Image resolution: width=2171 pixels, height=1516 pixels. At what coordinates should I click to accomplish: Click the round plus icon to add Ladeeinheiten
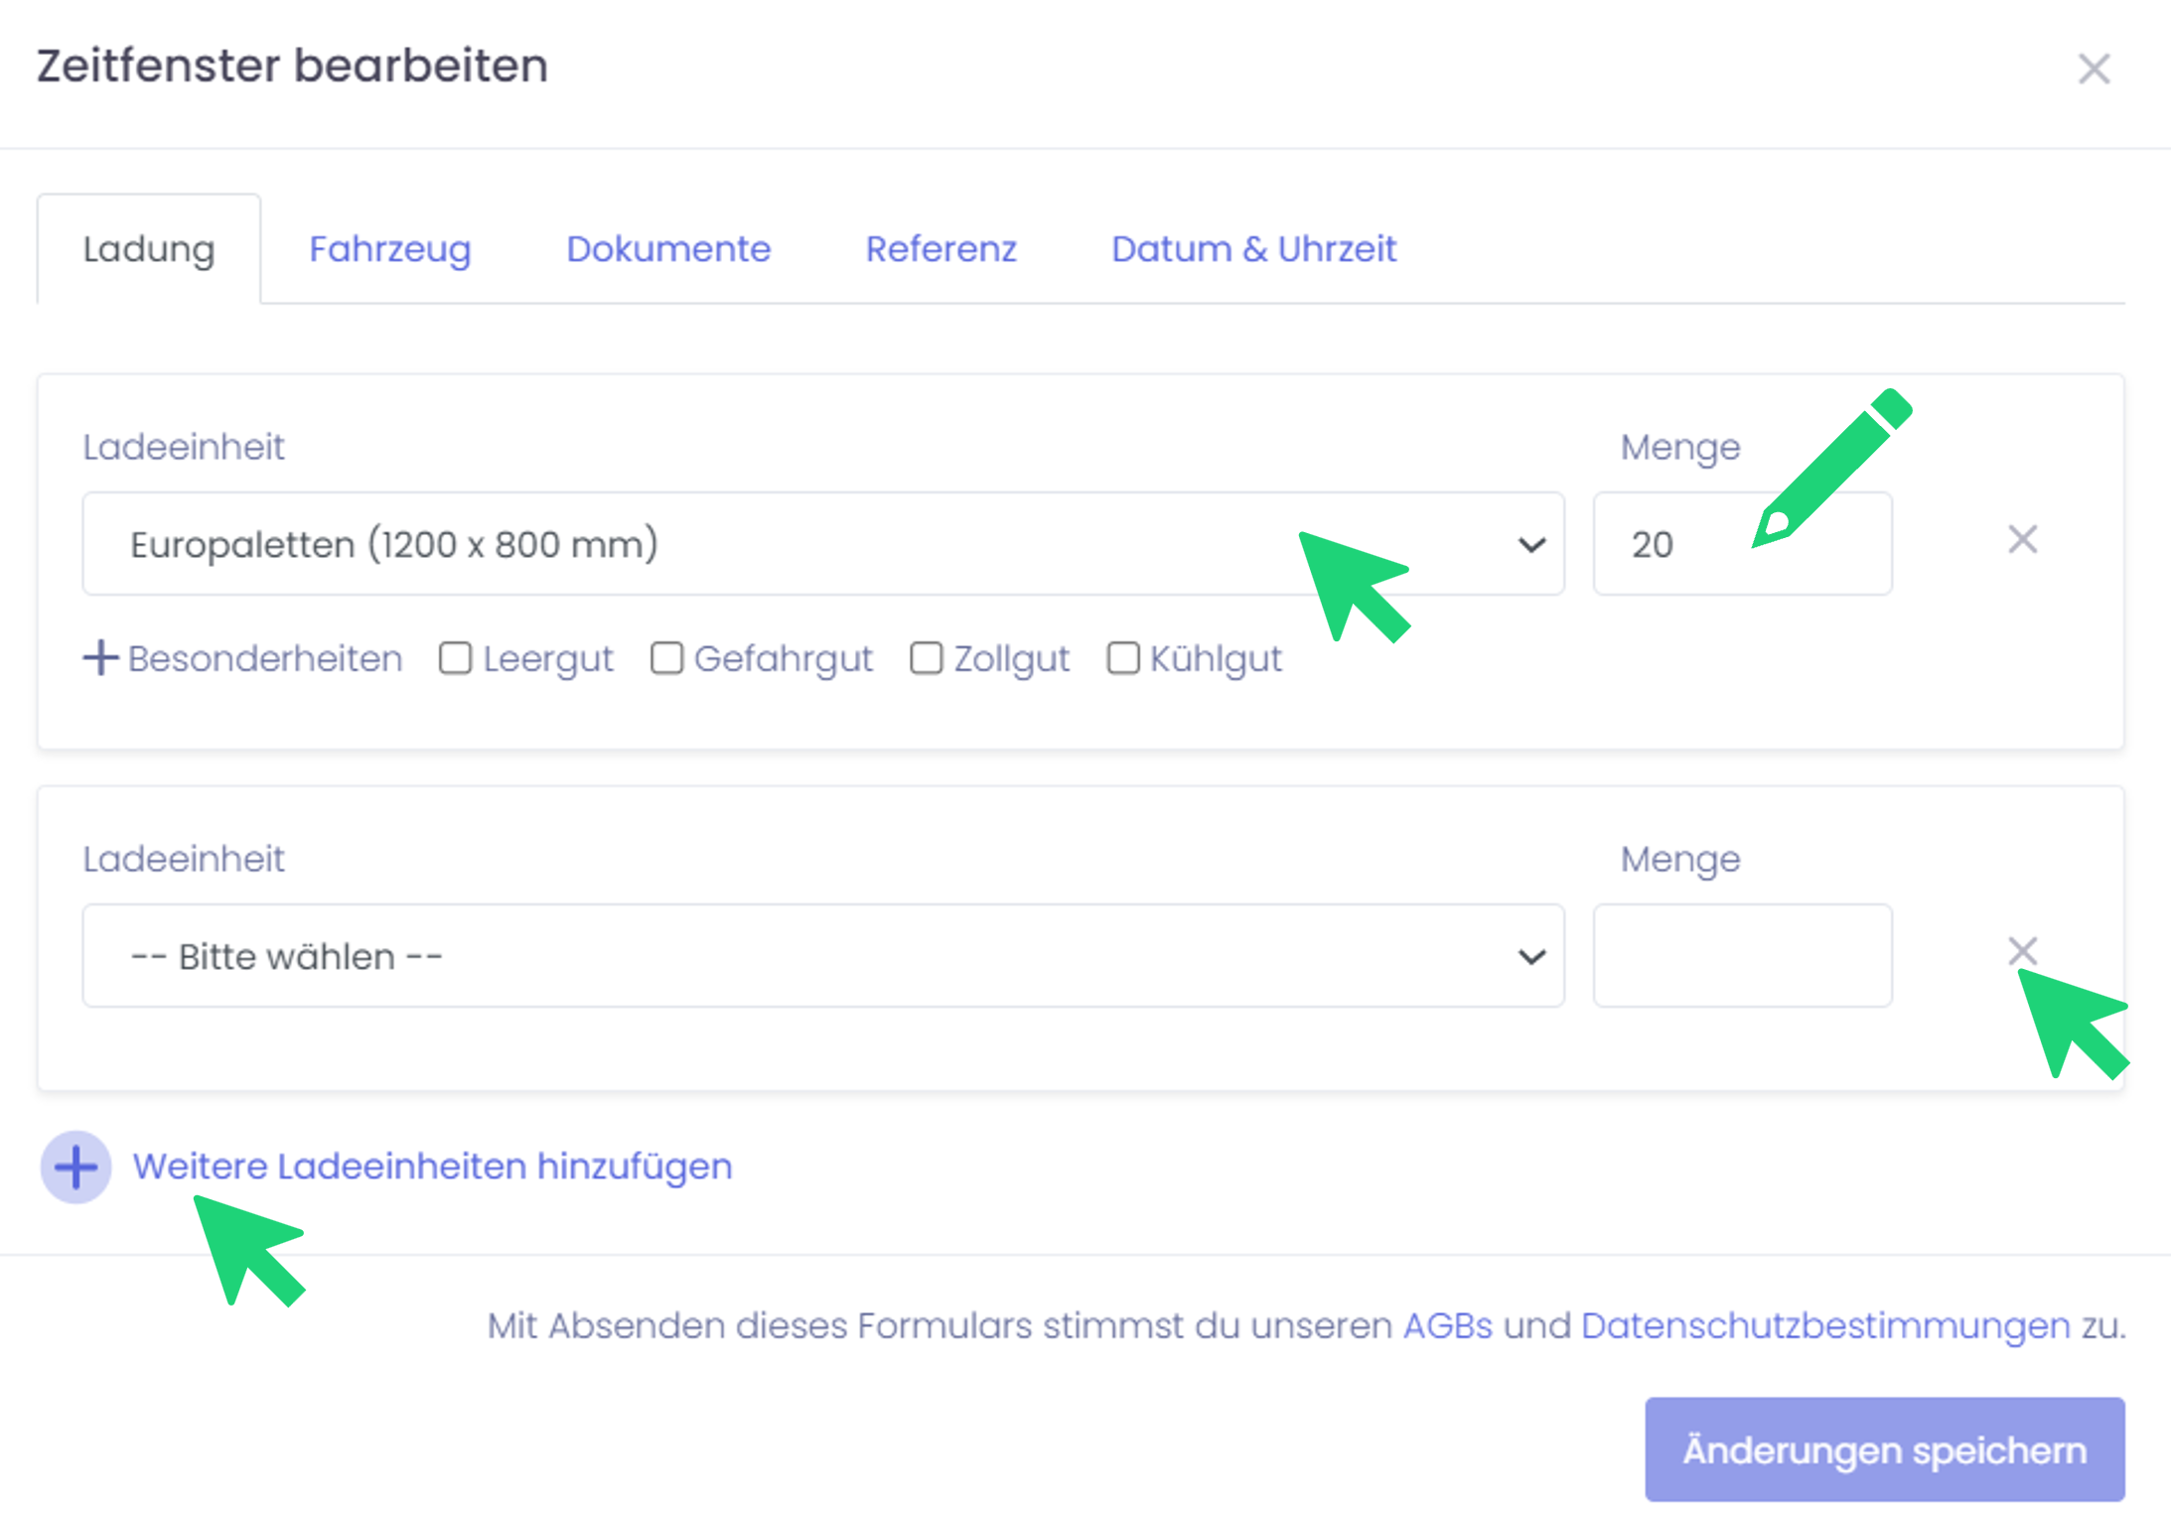tap(75, 1167)
